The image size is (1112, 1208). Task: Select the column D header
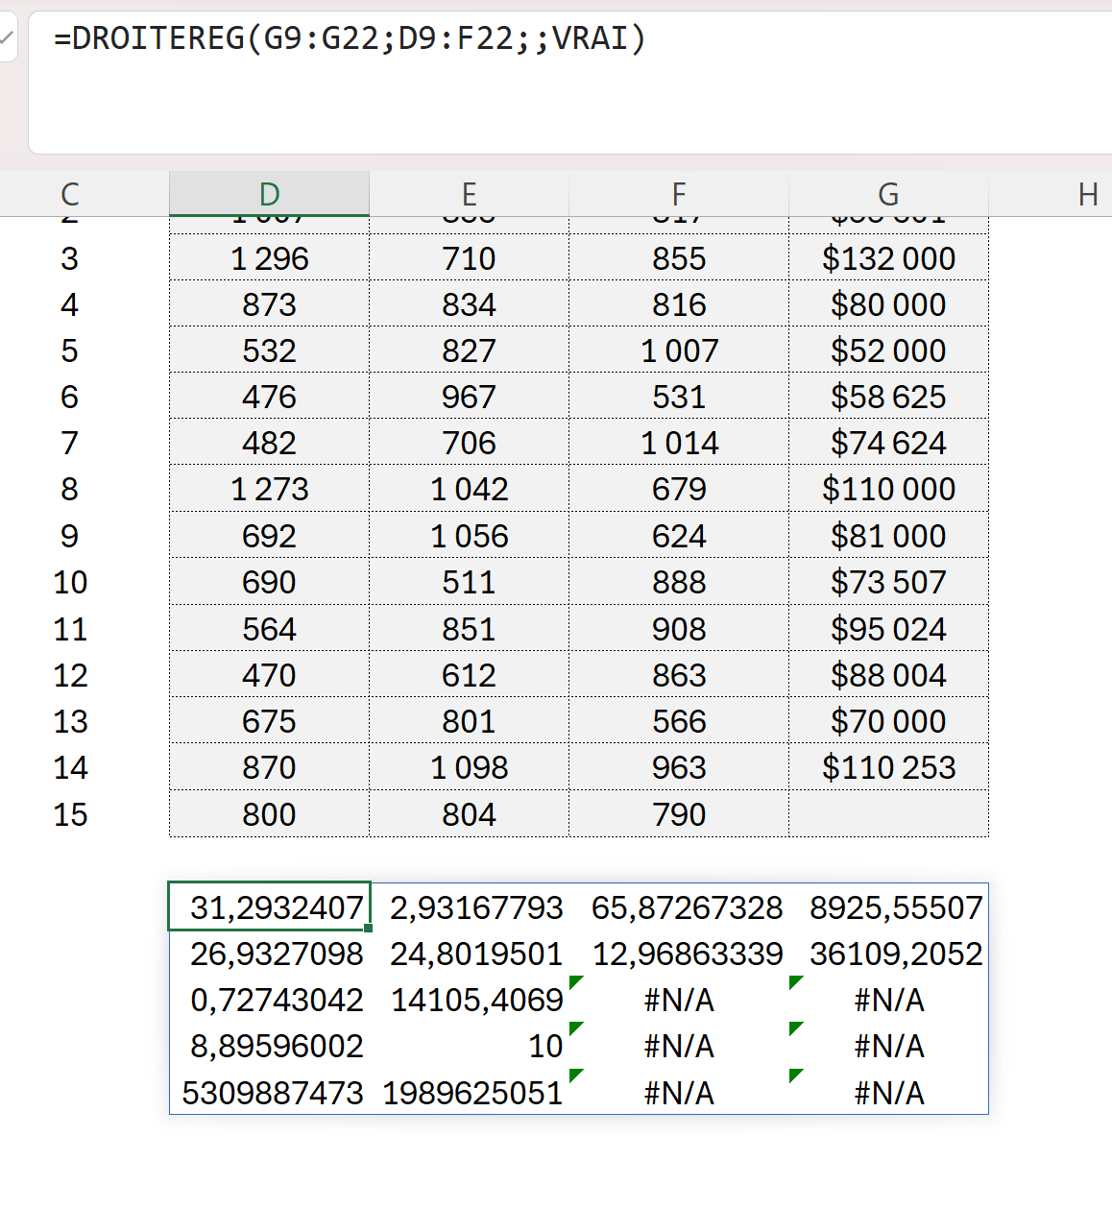(x=269, y=194)
